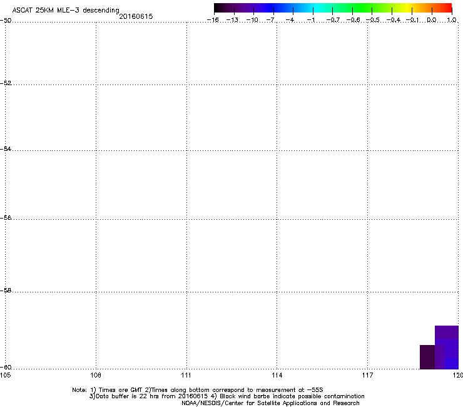Click the colorbar label -13

pyautogui.click(x=232, y=20)
